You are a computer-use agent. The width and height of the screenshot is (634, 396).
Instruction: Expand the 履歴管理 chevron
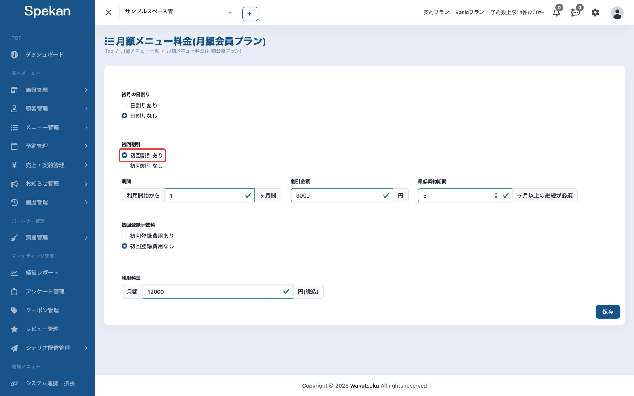click(x=86, y=202)
